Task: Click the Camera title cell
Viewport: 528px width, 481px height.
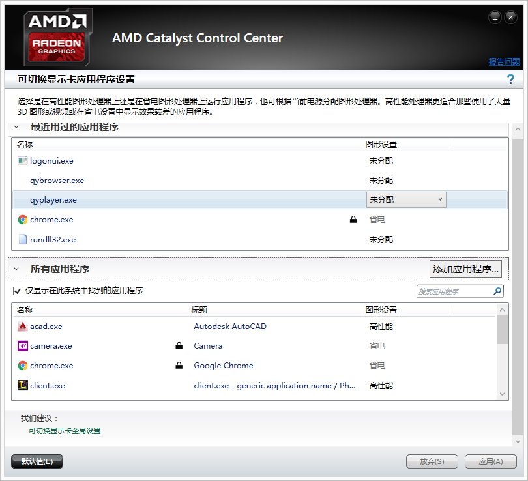Action: coord(208,345)
